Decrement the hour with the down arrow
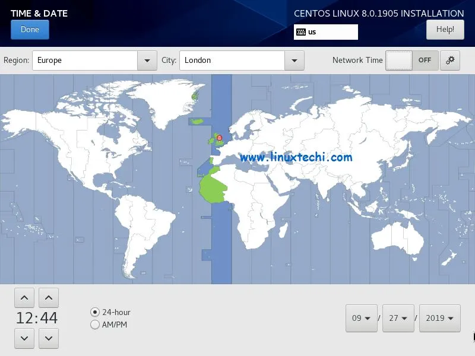This screenshot has width=475, height=356. tap(24, 339)
